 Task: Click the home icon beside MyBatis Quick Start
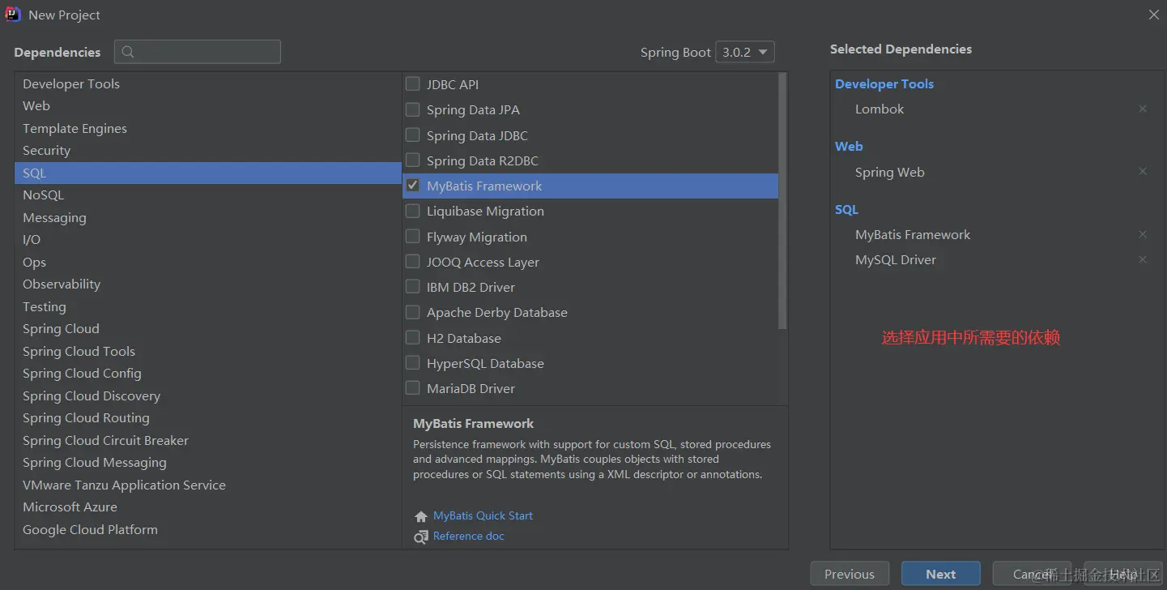pyautogui.click(x=420, y=516)
